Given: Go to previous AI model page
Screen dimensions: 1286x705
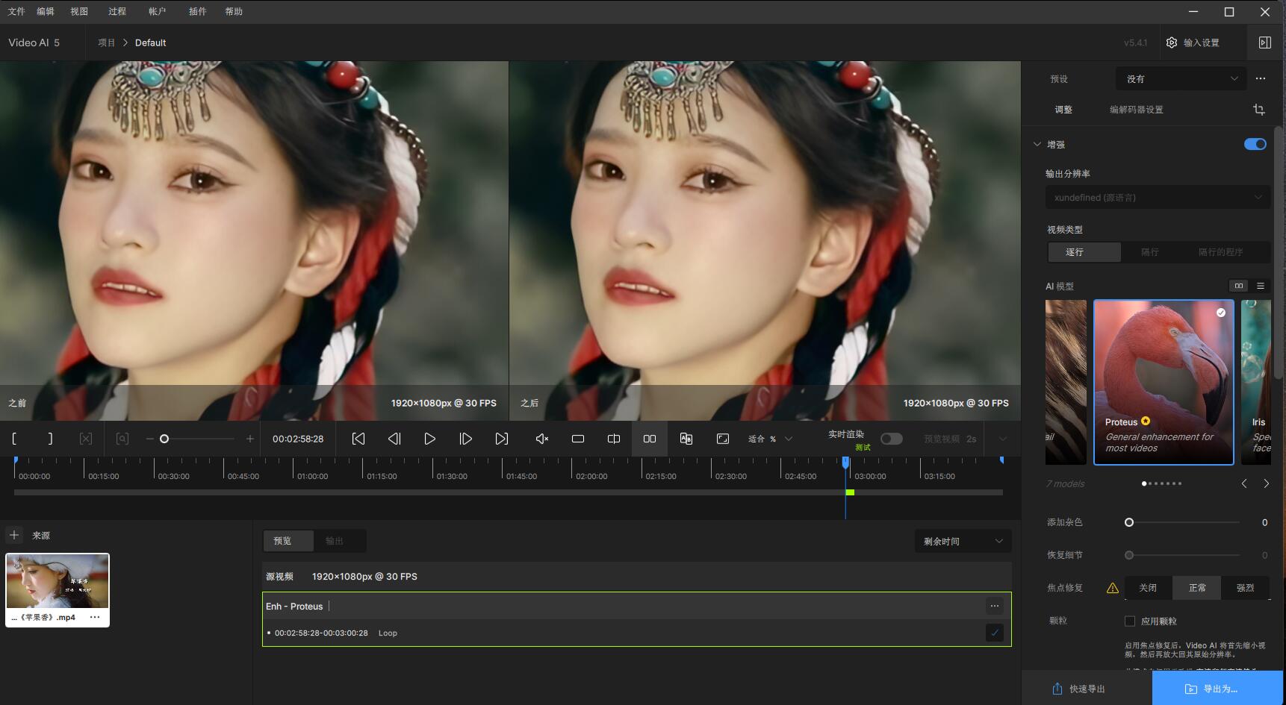Looking at the screenshot, I should (x=1244, y=483).
